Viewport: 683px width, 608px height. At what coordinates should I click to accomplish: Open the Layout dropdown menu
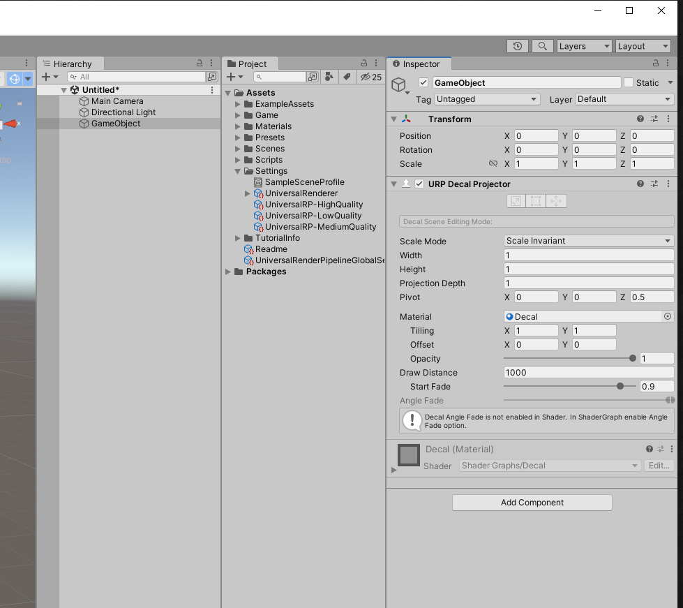[643, 46]
